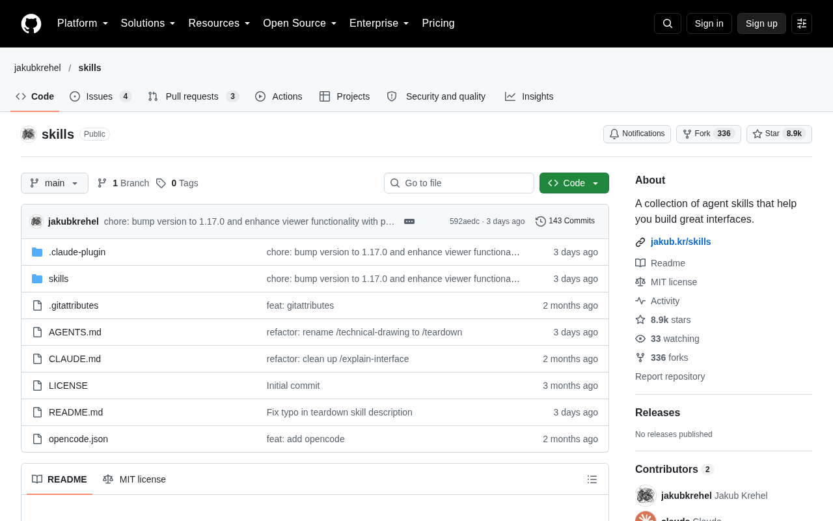Expand the Platform menu
Screen dimensions: 833x521
pyautogui.click(x=83, y=23)
